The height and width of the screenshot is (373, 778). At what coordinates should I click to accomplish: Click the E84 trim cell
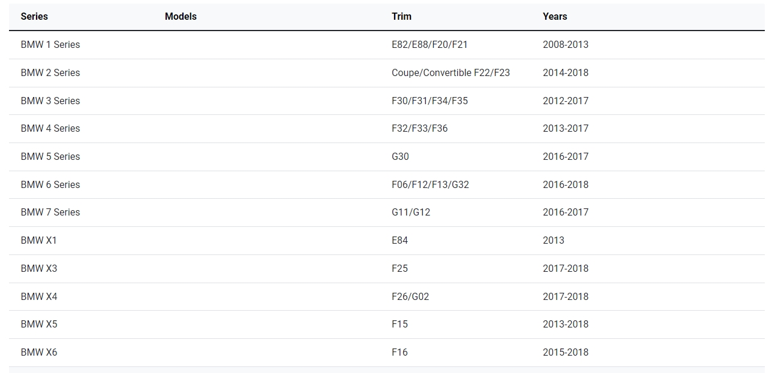point(399,241)
